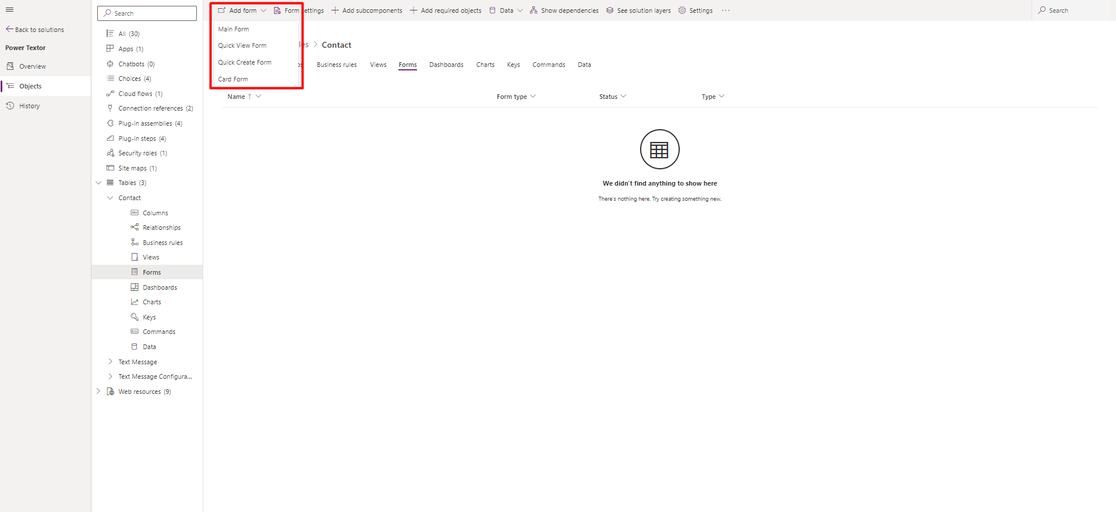Screen dimensions: 1116x512
Task: Select Main Form from Add form menu
Action: (x=234, y=29)
